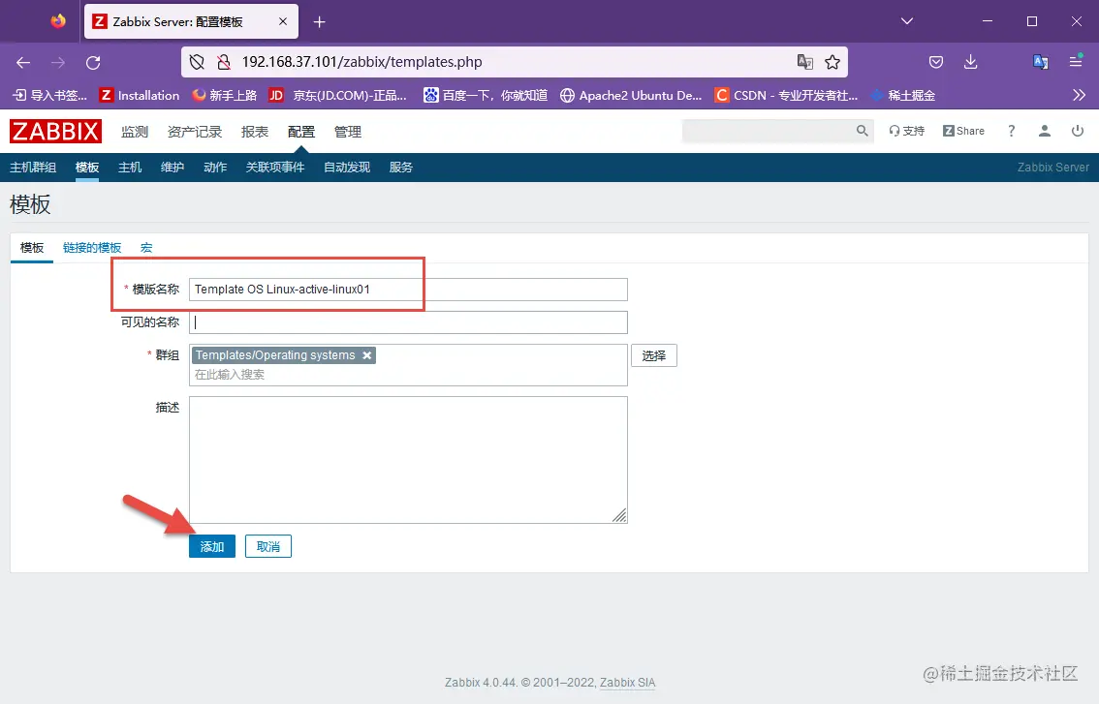Reload the page in the browser
The width and height of the screenshot is (1099, 704).
[x=93, y=62]
